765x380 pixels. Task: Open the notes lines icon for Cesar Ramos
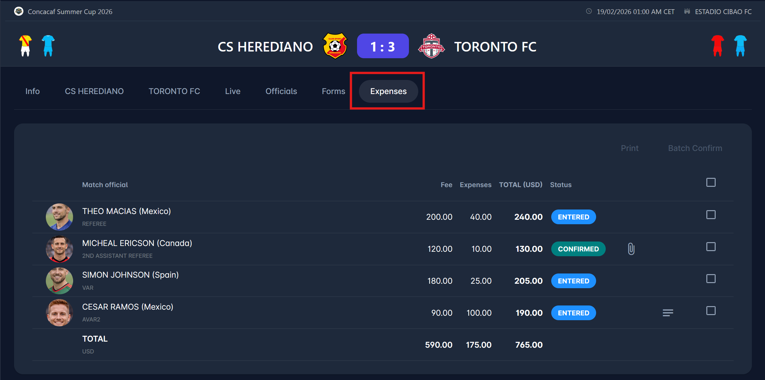tap(668, 313)
